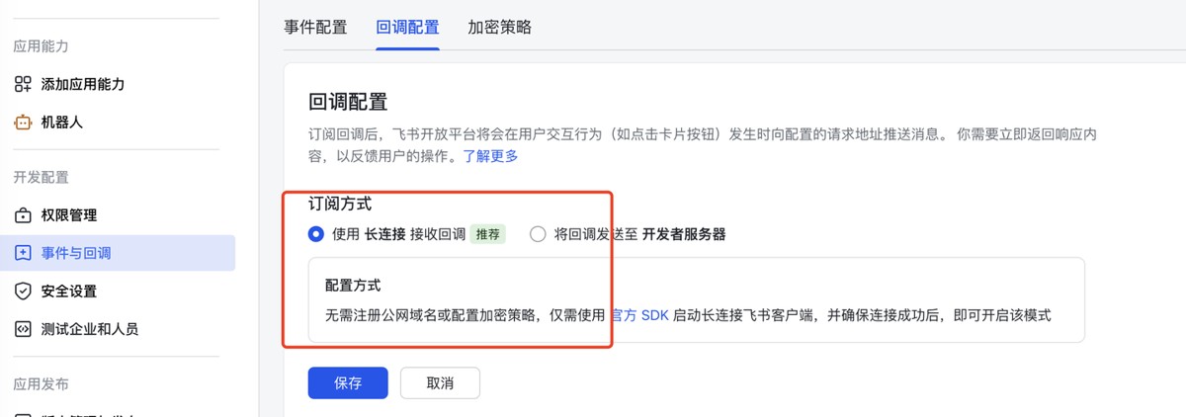The width and height of the screenshot is (1186, 417).
Task: Open 权限管理 via its lock icon
Action: click(x=23, y=215)
